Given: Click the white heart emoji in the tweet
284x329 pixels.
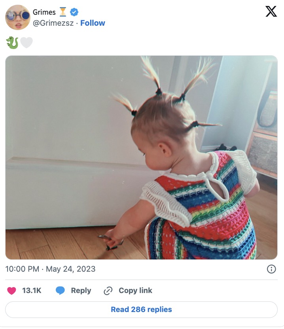Looking at the screenshot, I should point(27,43).
